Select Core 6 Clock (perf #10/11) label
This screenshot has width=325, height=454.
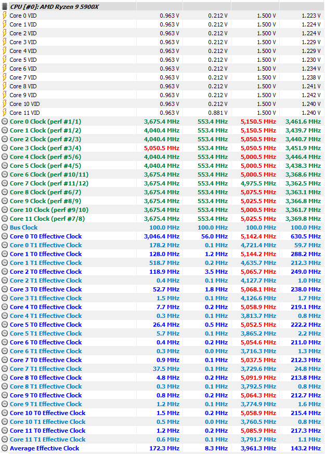[49, 175]
